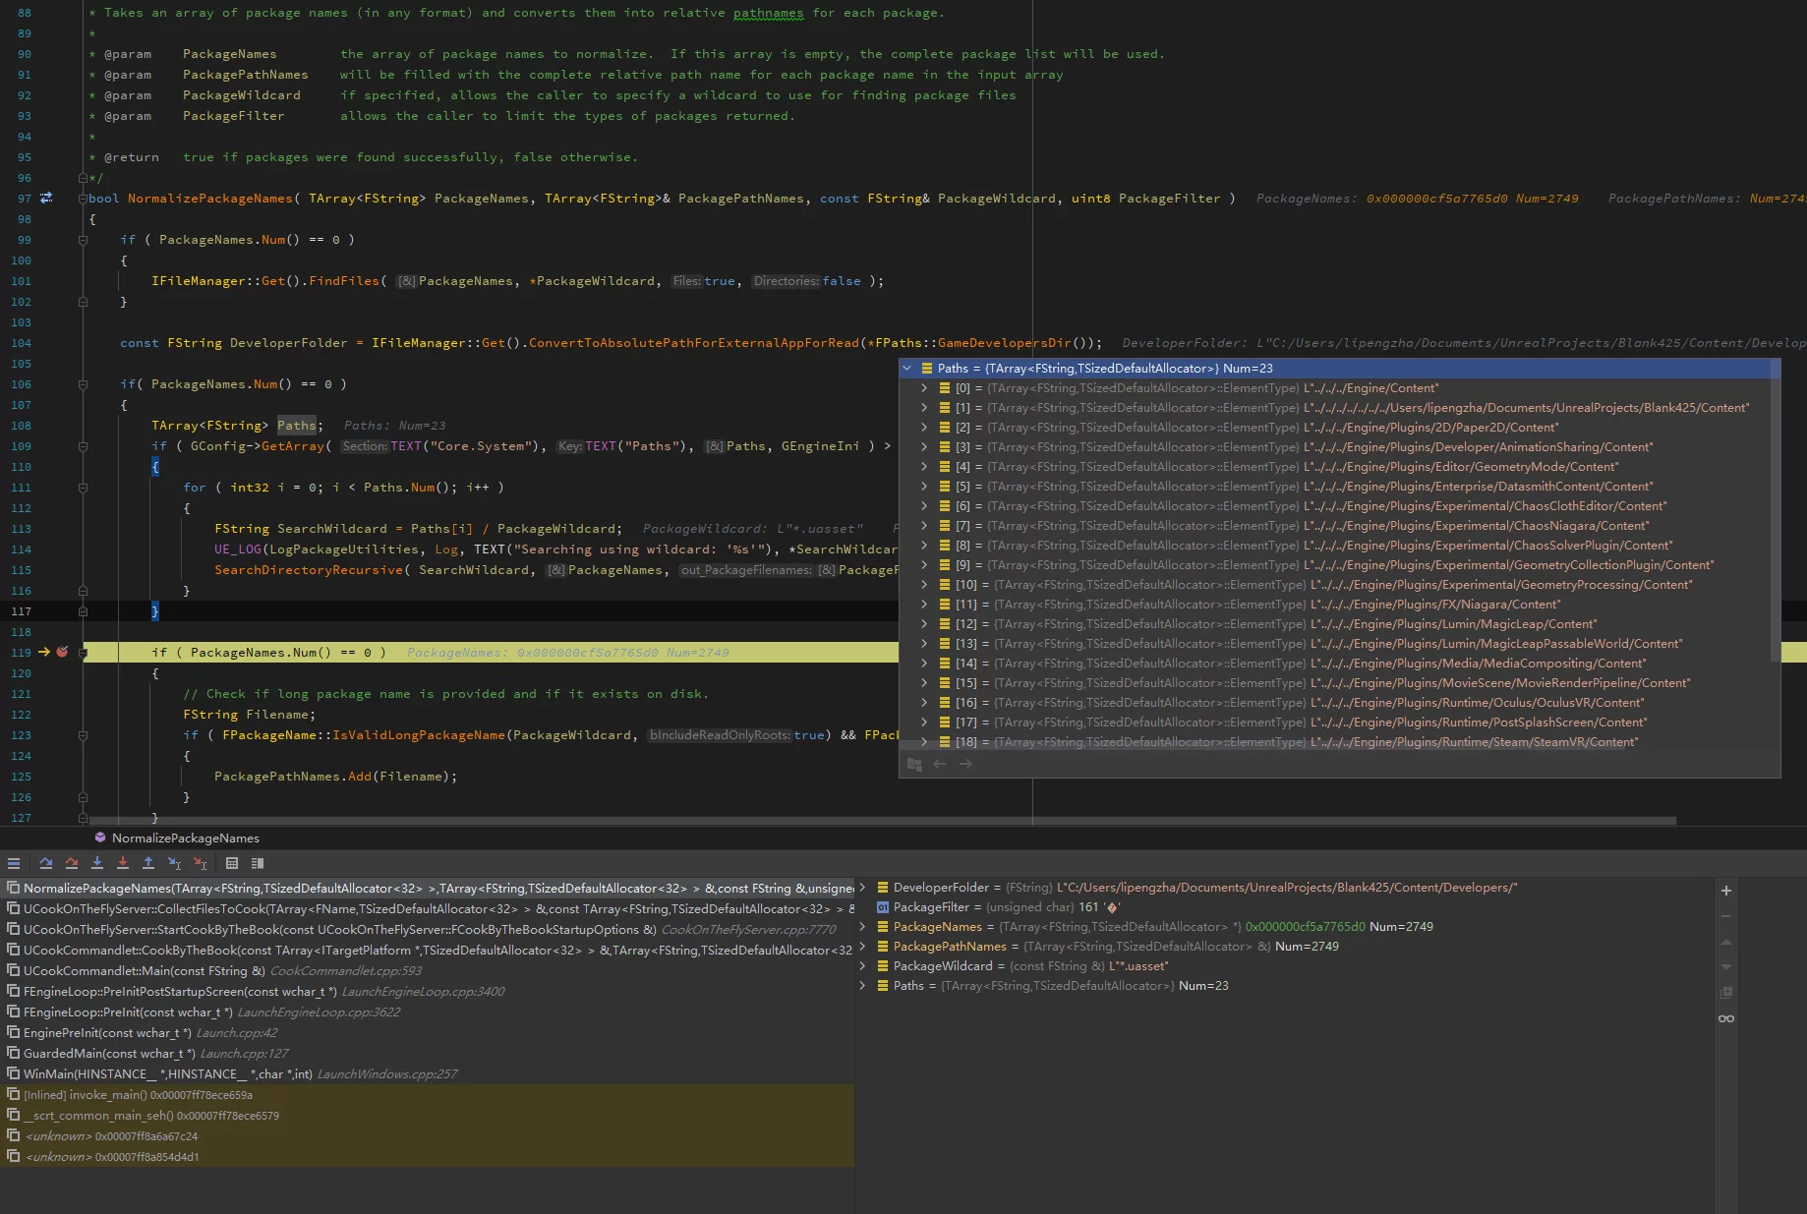
Task: Collapse the Paths array in the popup
Action: pyautogui.click(x=907, y=369)
